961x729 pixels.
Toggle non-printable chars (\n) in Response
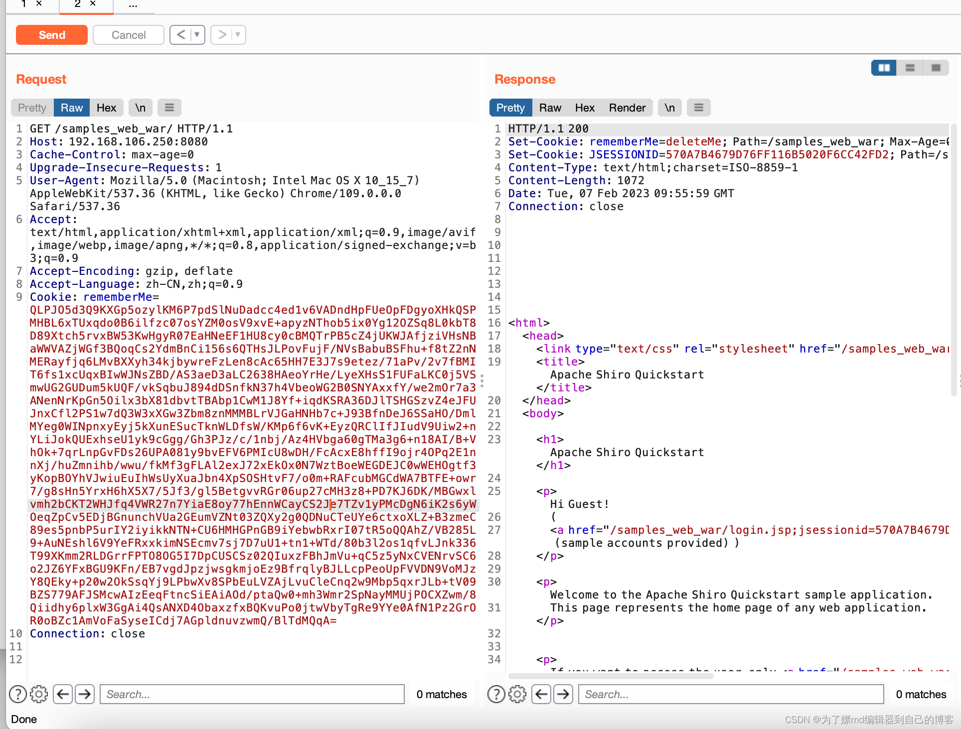click(670, 108)
